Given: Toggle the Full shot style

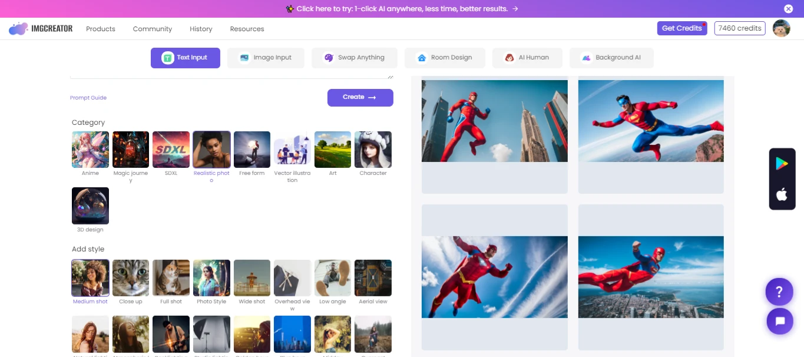Looking at the screenshot, I should 171,278.
